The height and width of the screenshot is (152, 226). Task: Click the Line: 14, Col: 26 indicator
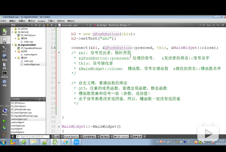215,25
